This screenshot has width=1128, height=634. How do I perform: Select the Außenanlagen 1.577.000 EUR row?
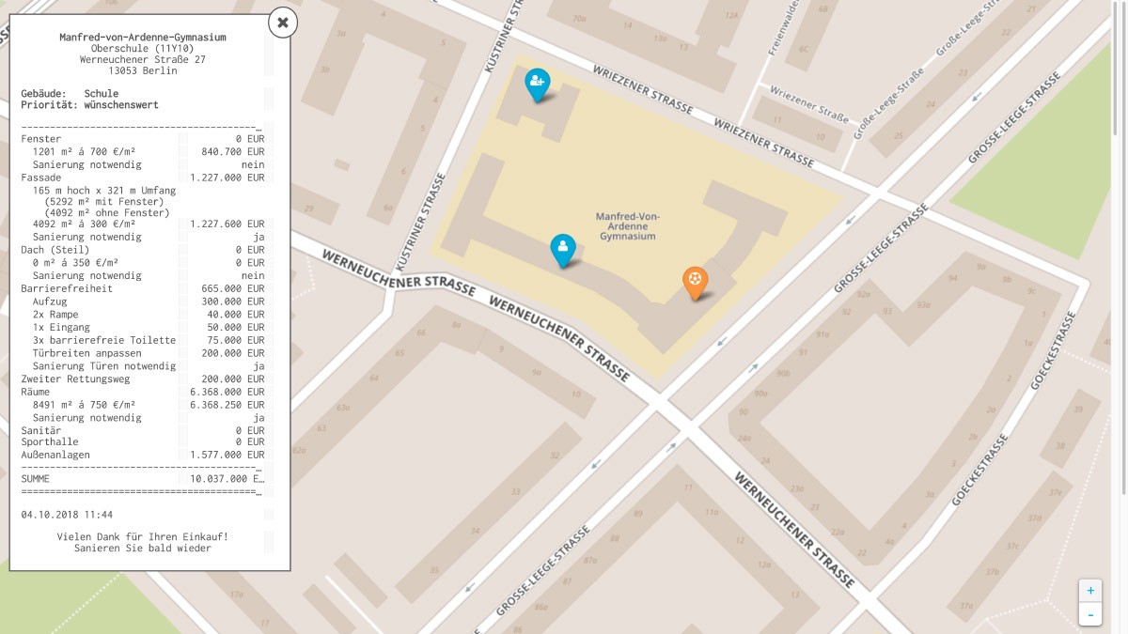(x=143, y=455)
